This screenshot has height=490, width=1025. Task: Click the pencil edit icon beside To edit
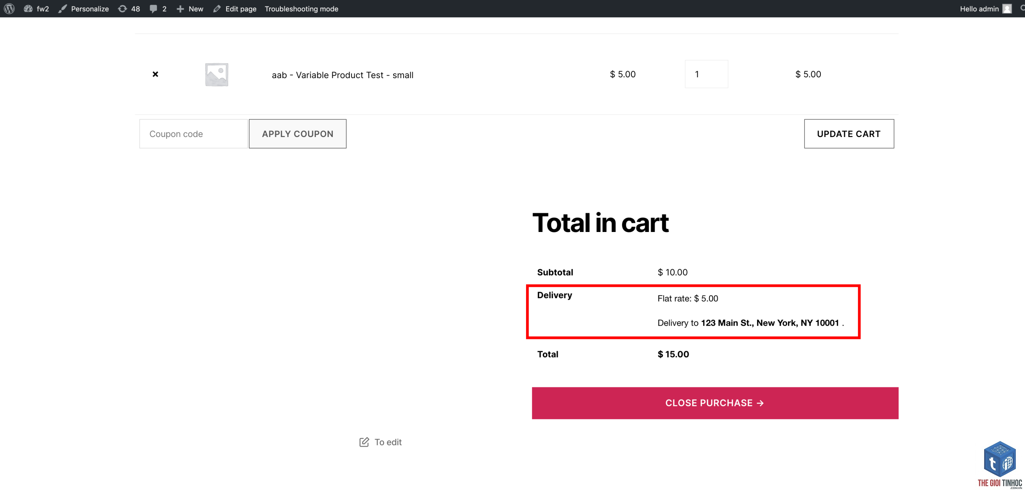(x=364, y=442)
